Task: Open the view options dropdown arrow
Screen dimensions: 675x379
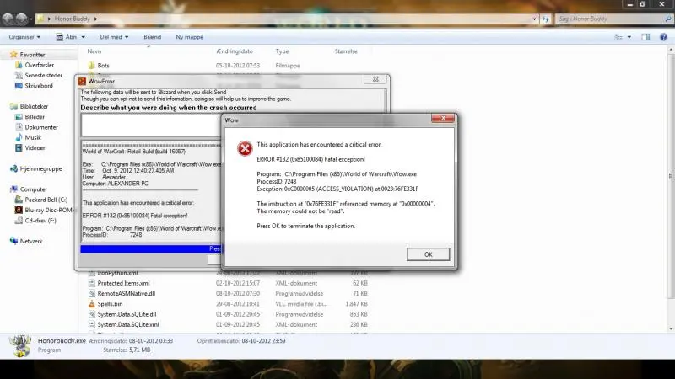Action: click(629, 37)
